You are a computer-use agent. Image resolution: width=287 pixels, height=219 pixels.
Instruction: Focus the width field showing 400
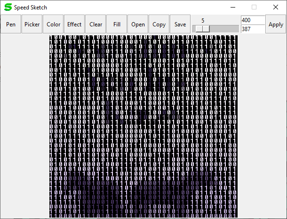coord(253,20)
